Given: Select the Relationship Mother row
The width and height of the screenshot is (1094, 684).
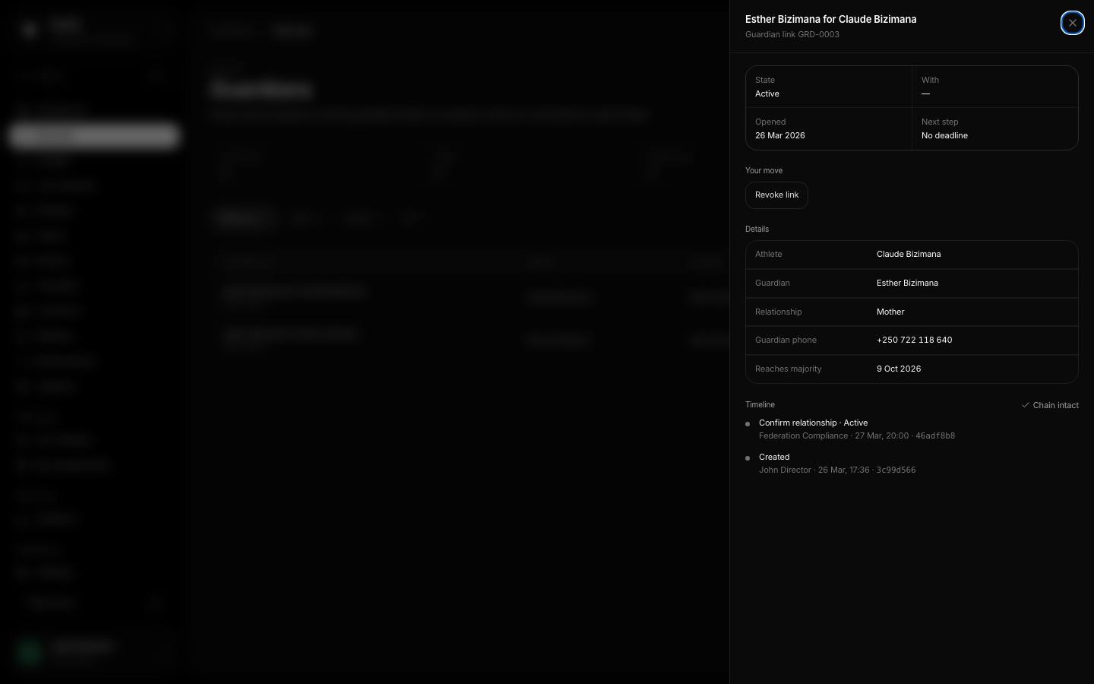Looking at the screenshot, I should tap(912, 312).
